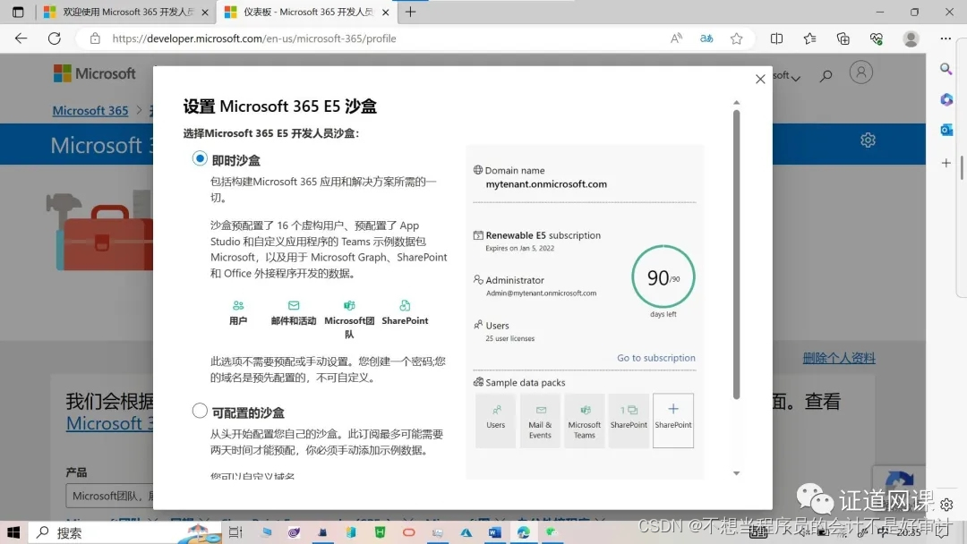Viewport: 967px width, 544px height.
Task: Click the page header search icon
Action: [x=826, y=76]
